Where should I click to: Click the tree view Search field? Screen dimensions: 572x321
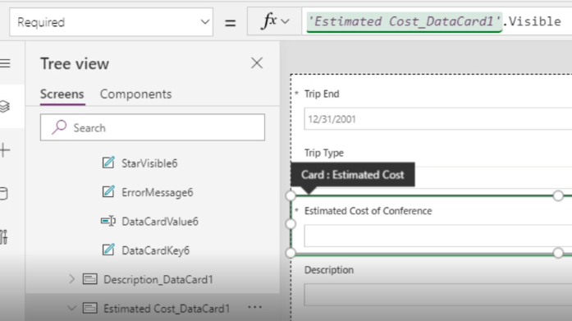click(x=153, y=127)
